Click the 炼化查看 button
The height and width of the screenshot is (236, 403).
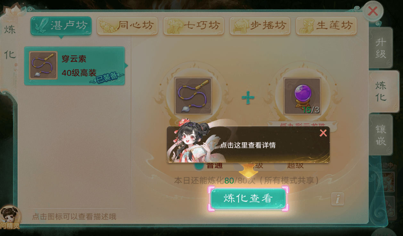248,199
